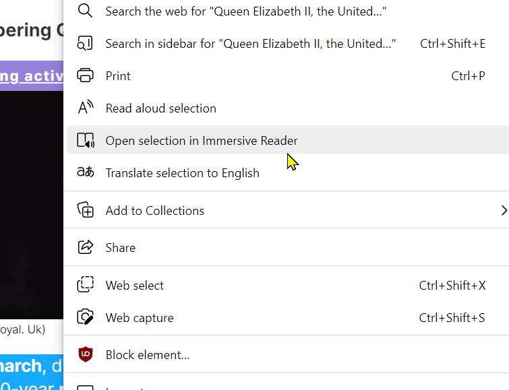Click the uBlock Origin shield icon

(x=86, y=354)
